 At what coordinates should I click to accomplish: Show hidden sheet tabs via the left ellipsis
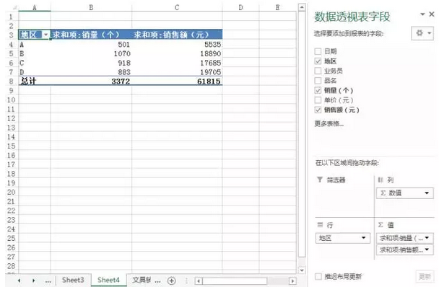coord(48,281)
